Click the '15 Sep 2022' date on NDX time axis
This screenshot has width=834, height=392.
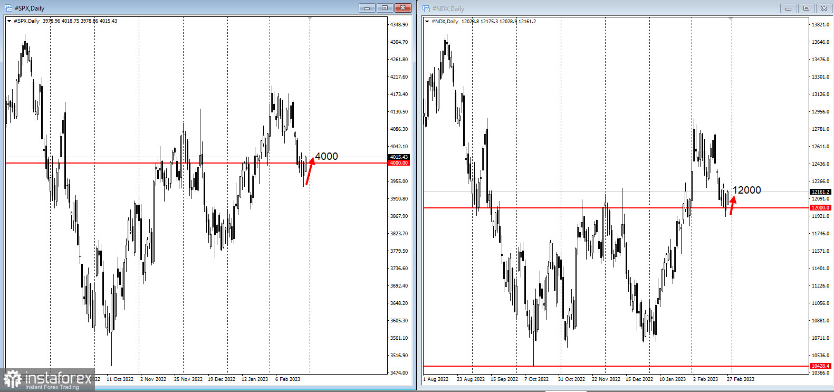click(504, 379)
